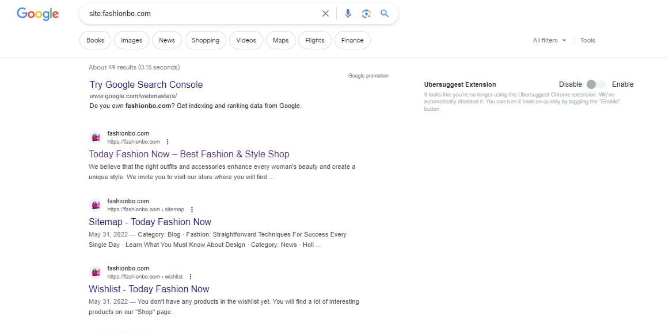Click the snippet starting 'We believe that the right outfits'
The height and width of the screenshot is (333, 669).
pos(222,172)
